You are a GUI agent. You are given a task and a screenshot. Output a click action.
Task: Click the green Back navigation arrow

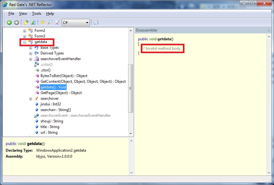click(9, 22)
